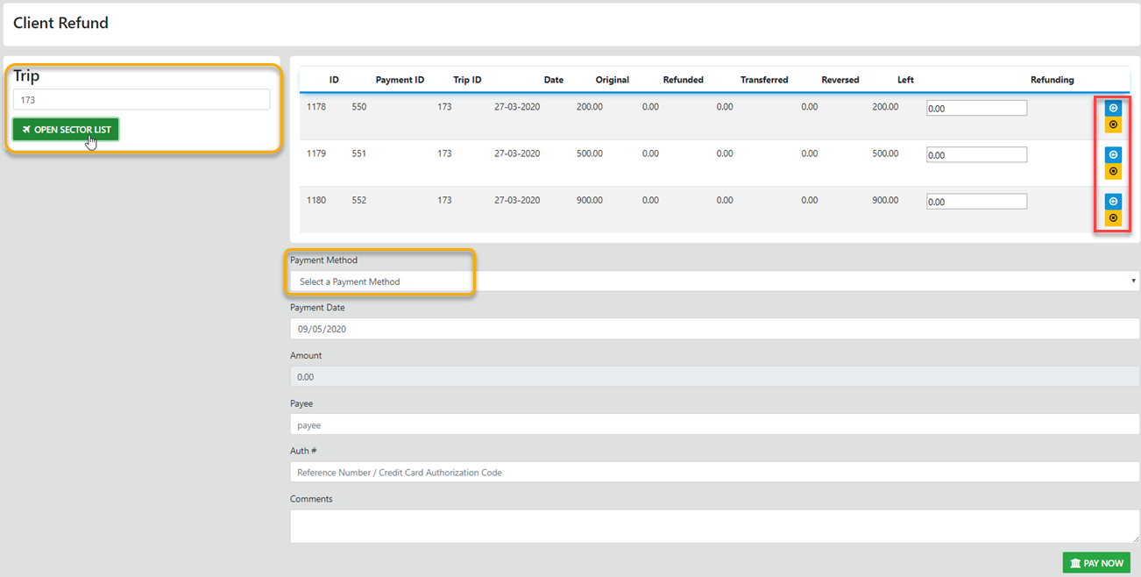Click the Amount field showing 0.00
This screenshot has width=1141, height=577.
pos(713,377)
